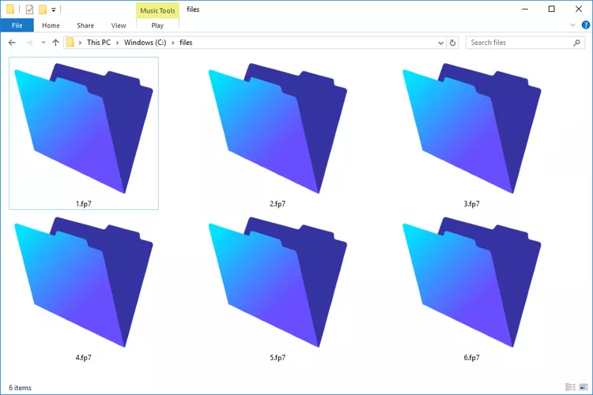593x395 pixels.
Task: Click the 5.fp7 file name label
Action: coord(278,358)
